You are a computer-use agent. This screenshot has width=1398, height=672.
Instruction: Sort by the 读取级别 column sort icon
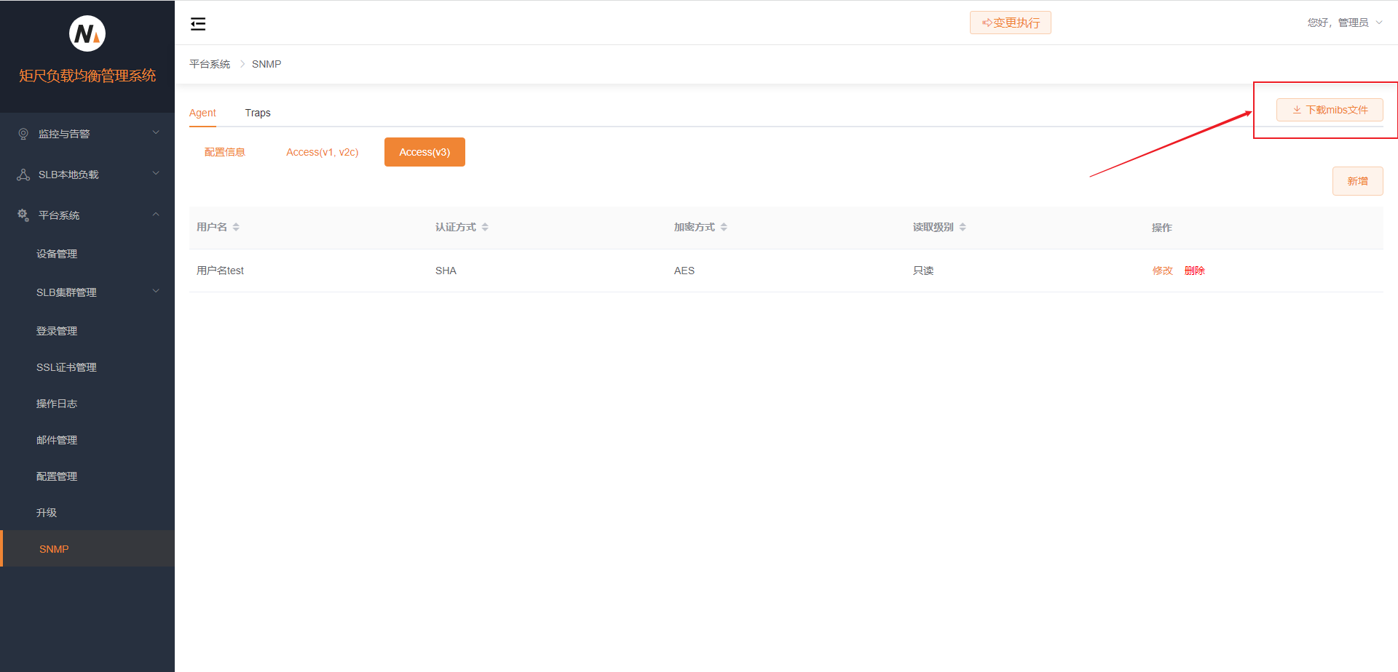pos(963,228)
